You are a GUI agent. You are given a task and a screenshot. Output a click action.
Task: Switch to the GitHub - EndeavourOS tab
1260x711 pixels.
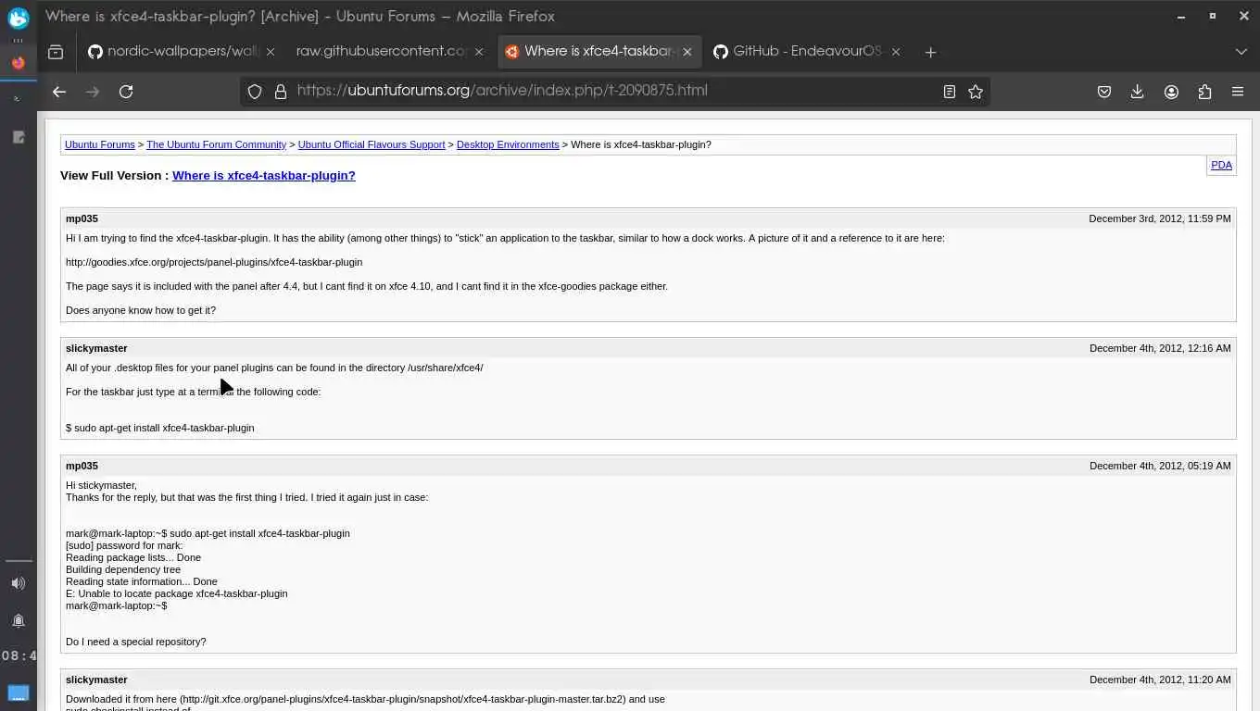(797, 52)
